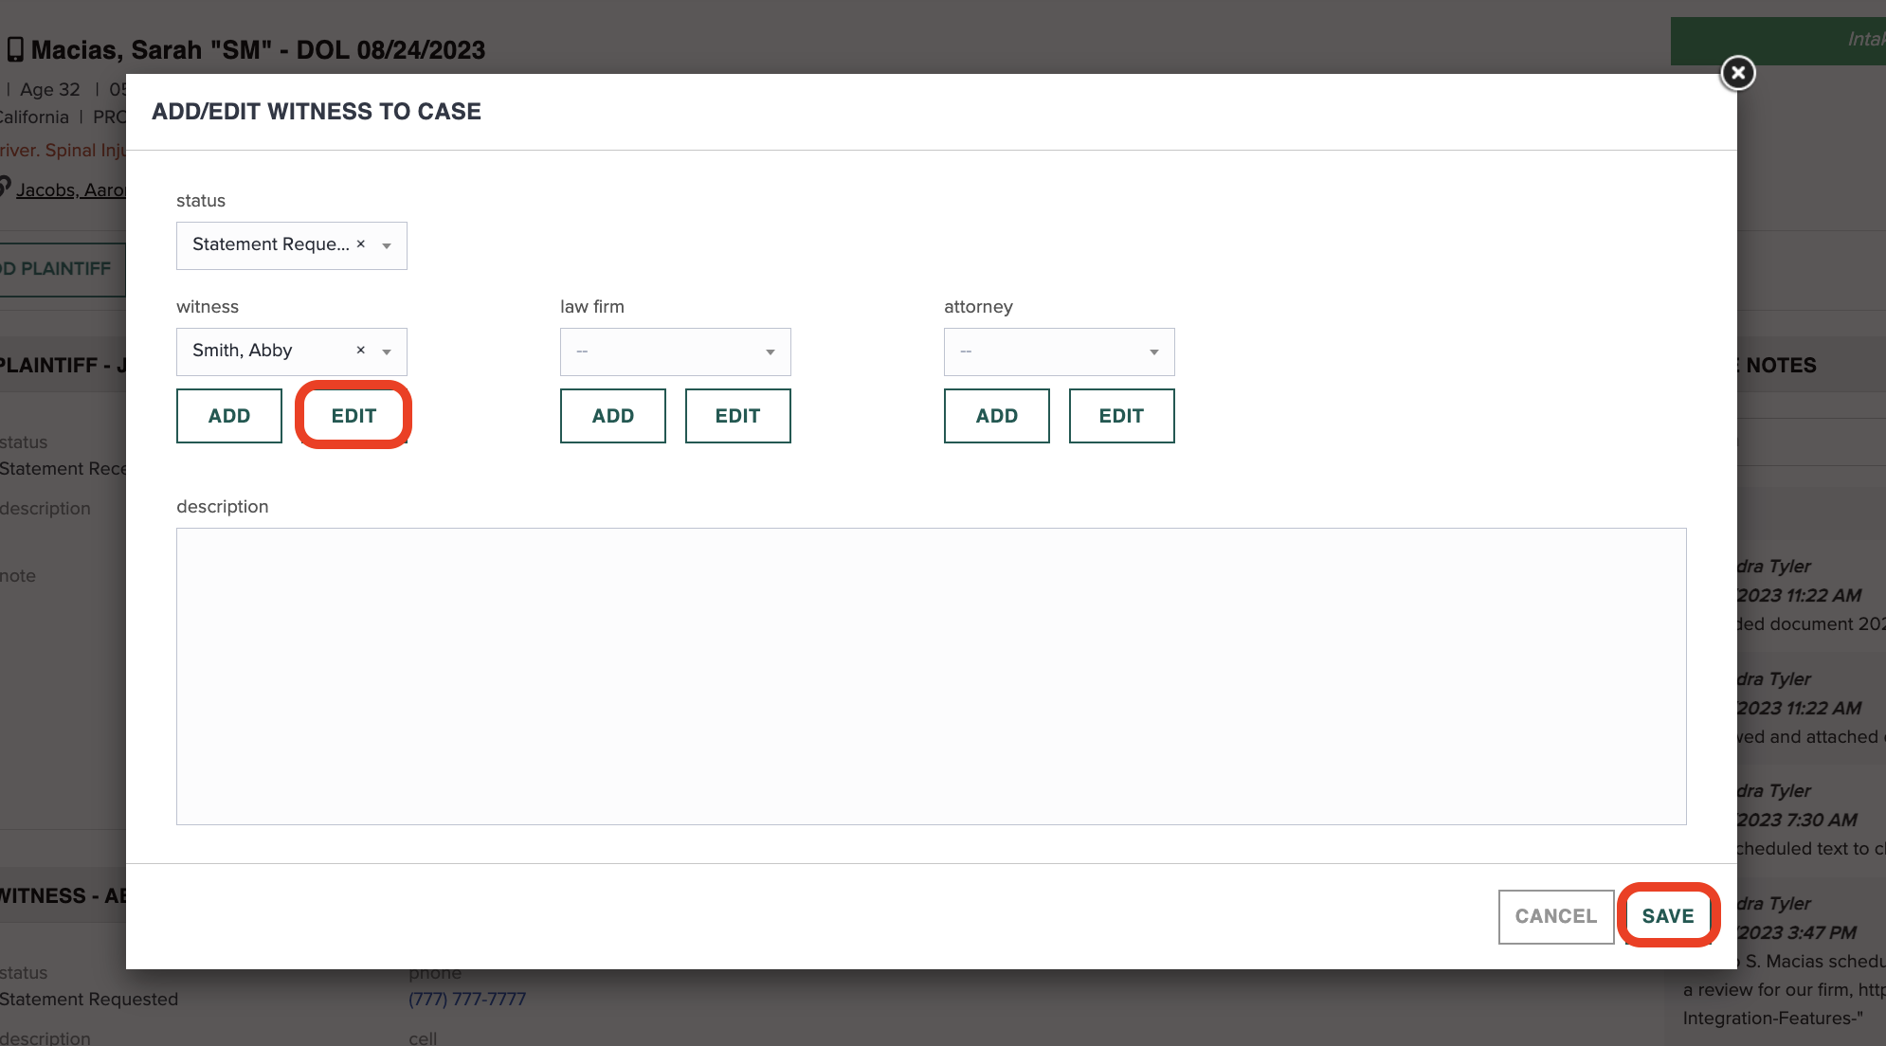Screen dimensions: 1886x1046
Task: Click the Smith, Abby witness value
Action: pos(243,351)
